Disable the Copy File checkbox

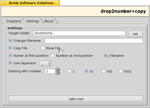pos(10,48)
